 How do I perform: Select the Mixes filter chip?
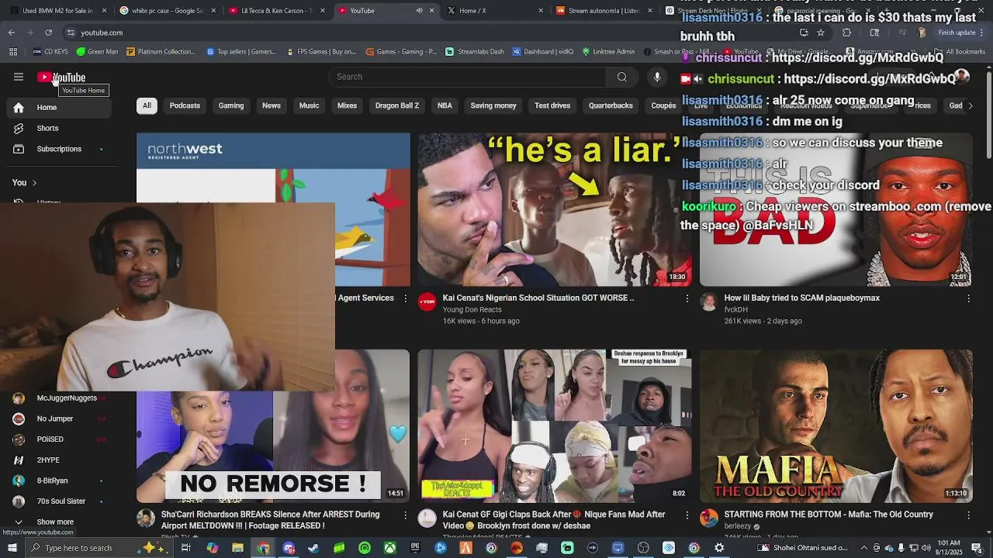[x=348, y=105]
